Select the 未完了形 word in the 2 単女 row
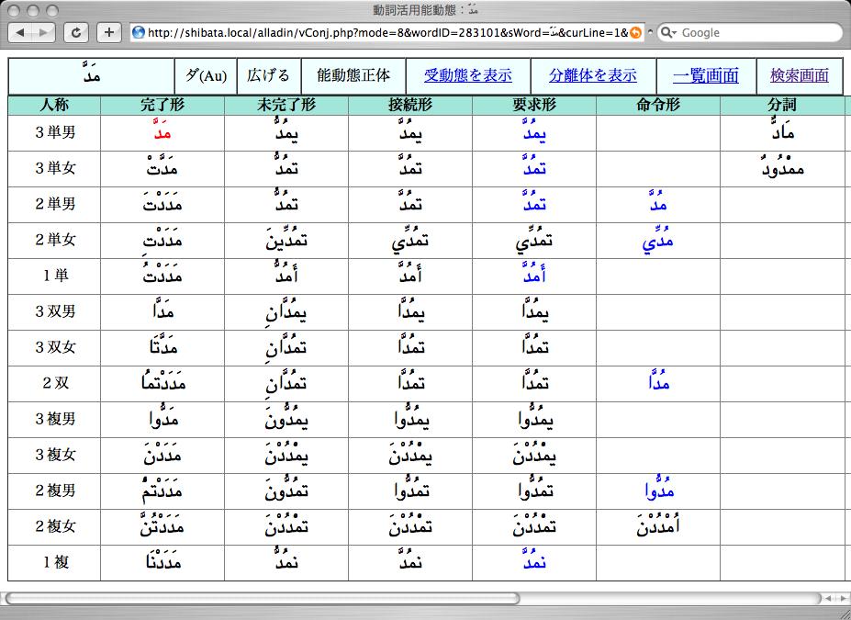Screen dimensions: 851x620 (x=286, y=239)
